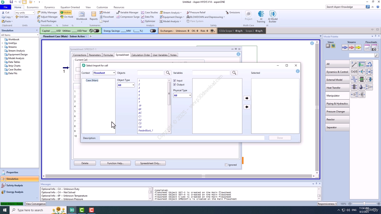Launch AI Training
The width and height of the screenshot is (381, 214).
(x=261, y=17)
